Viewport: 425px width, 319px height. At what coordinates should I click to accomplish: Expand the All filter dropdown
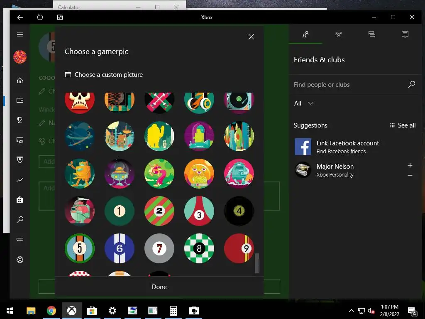[x=304, y=103]
